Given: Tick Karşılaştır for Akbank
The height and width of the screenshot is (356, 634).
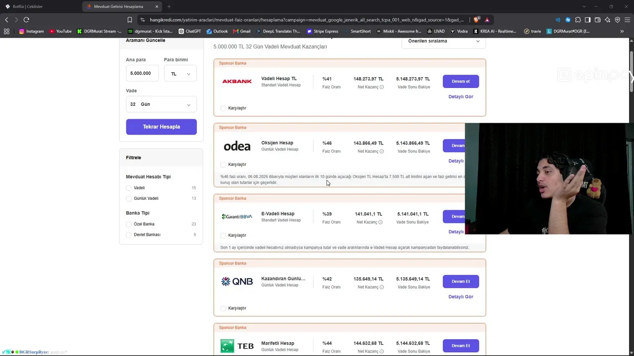Looking at the screenshot, I should pos(223,108).
